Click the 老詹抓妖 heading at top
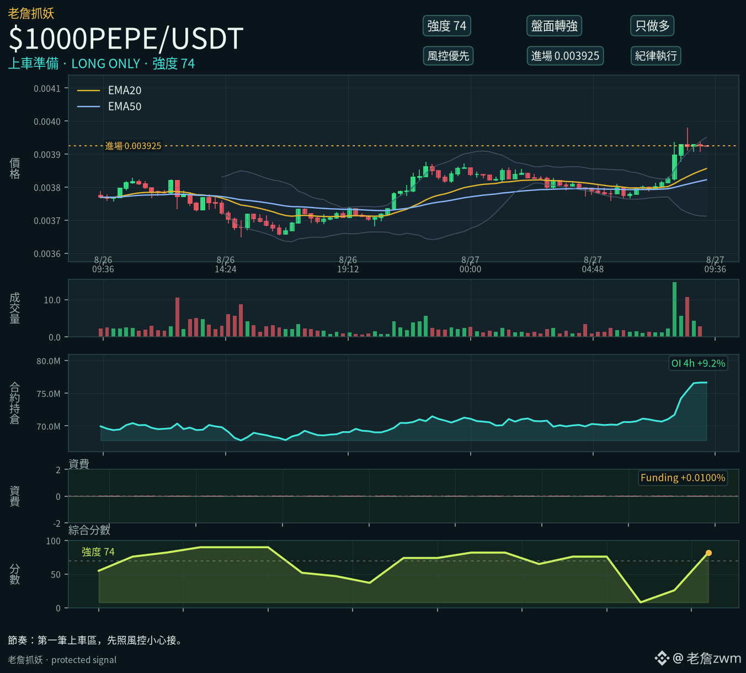 31,13
